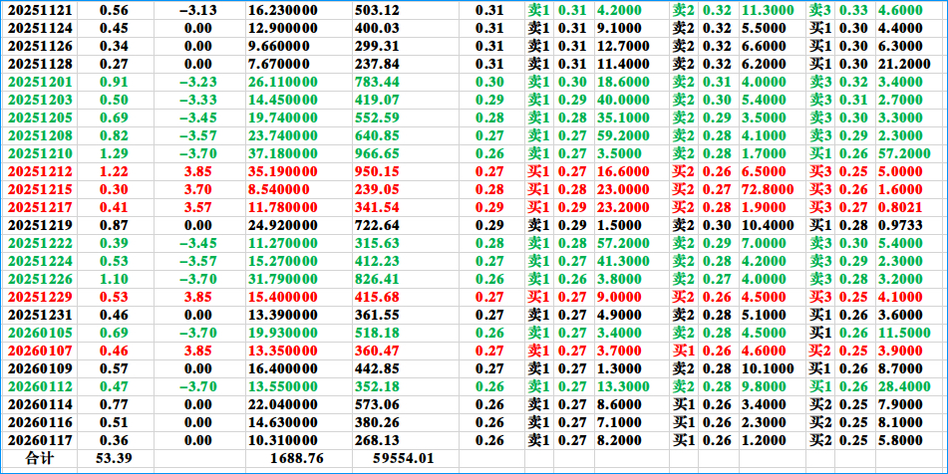Click the date cell 20251231
Viewport: 948px width, 474px height.
coord(39,315)
